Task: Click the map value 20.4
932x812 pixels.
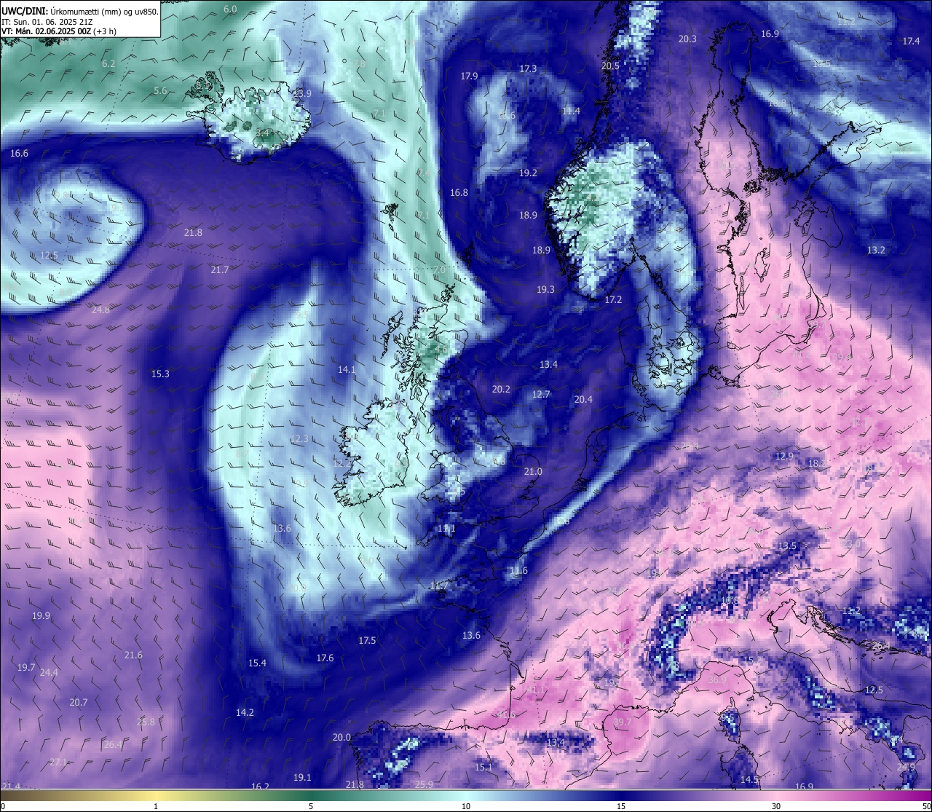Action: 583,399
